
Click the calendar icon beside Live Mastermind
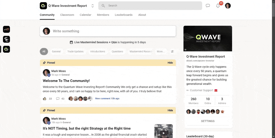(x=71, y=42)
